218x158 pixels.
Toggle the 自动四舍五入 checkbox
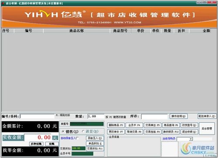78,138
